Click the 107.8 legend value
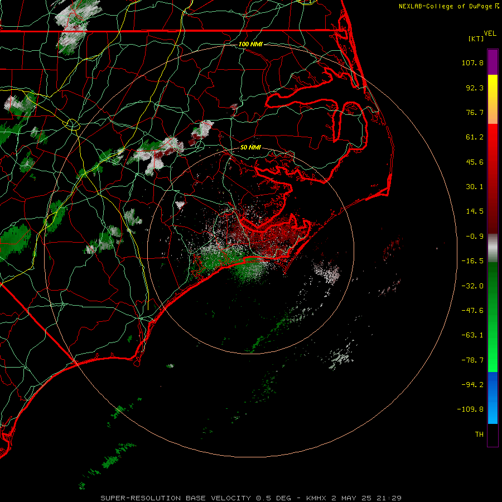Screen dimensions: 502x502 (x=472, y=62)
